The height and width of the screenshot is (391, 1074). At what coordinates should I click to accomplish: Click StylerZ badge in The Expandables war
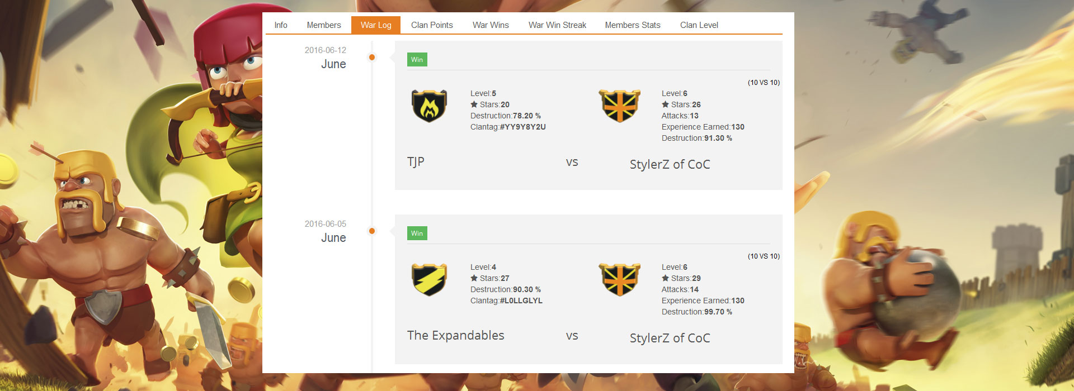(620, 280)
